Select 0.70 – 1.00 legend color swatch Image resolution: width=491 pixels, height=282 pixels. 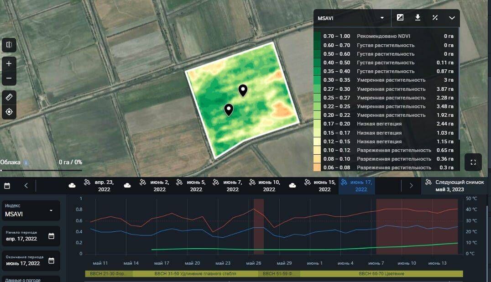pyautogui.click(x=317, y=36)
